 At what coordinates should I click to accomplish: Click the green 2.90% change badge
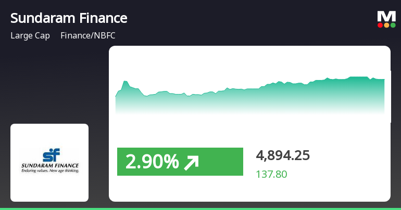tap(180, 162)
